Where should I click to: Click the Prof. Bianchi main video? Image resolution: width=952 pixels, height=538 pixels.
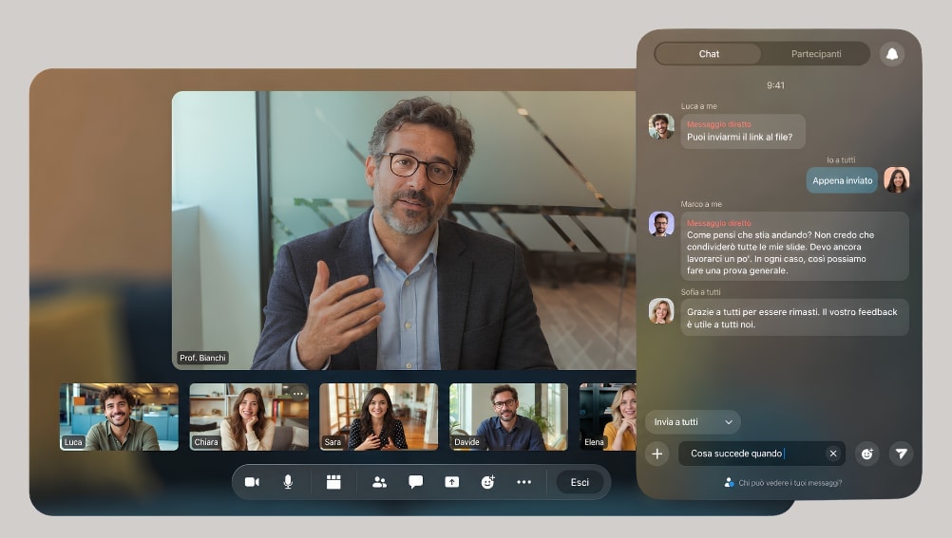404,231
